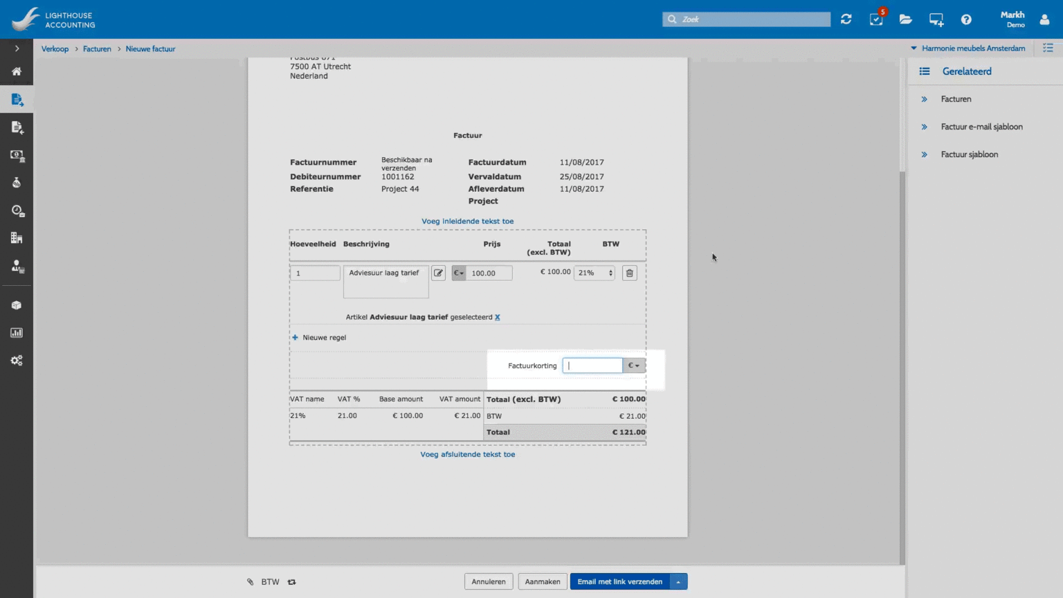1063x598 pixels.
Task: Expand the left sidebar with chevron
Action: [17, 48]
